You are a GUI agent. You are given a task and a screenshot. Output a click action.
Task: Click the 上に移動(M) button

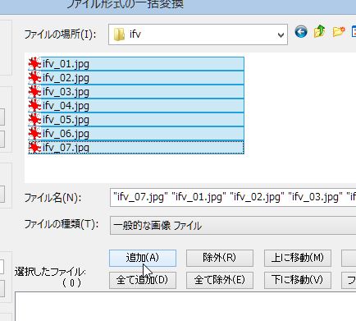pyautogui.click(x=298, y=258)
